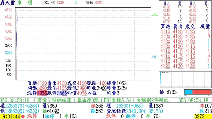Click the 大盤 label beside the chart

[154, 57]
